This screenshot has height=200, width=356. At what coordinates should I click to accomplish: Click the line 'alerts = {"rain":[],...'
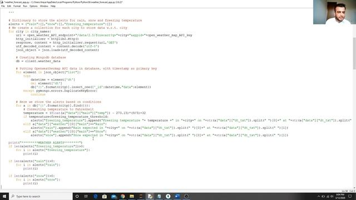61,24
